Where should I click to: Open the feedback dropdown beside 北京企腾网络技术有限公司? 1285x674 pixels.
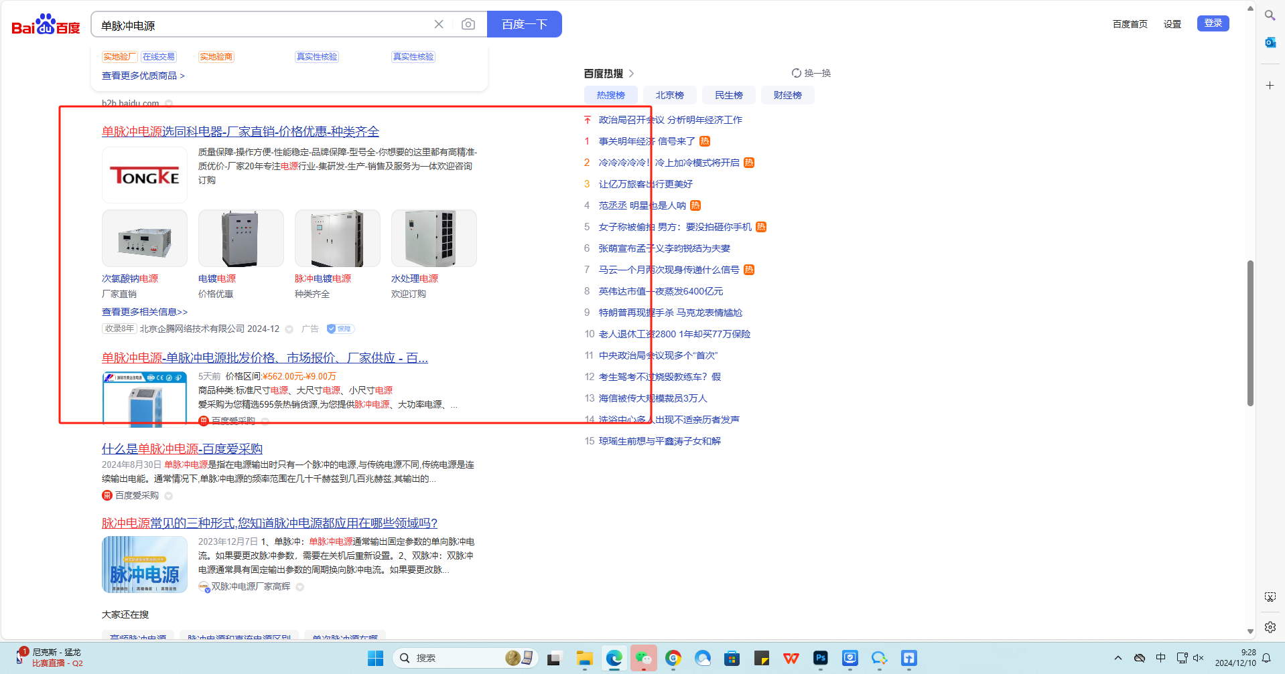[289, 329]
